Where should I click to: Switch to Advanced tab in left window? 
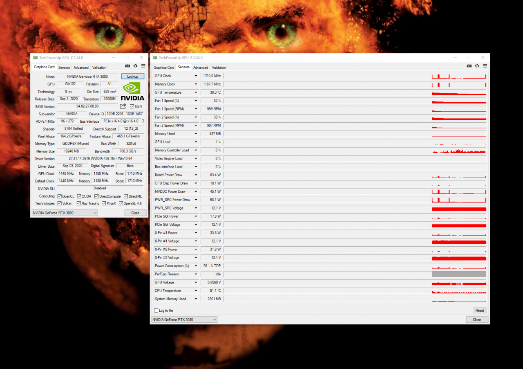point(81,67)
